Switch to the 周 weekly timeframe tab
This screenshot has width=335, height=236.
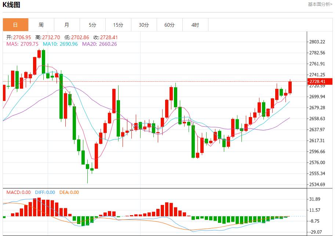point(41,25)
